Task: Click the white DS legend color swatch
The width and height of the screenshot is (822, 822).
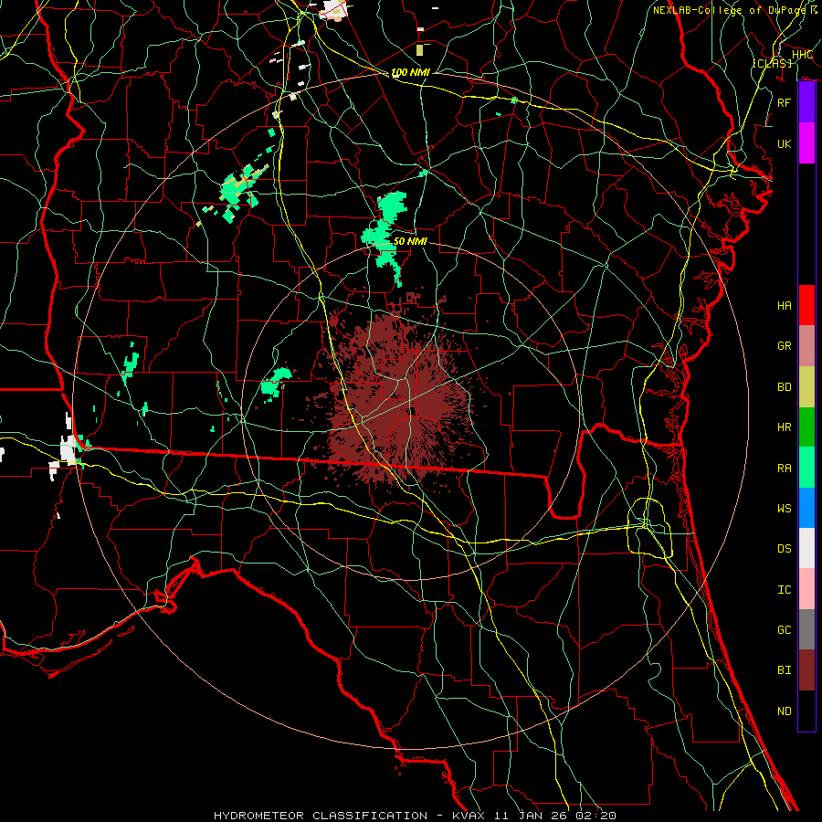Action: (x=806, y=548)
